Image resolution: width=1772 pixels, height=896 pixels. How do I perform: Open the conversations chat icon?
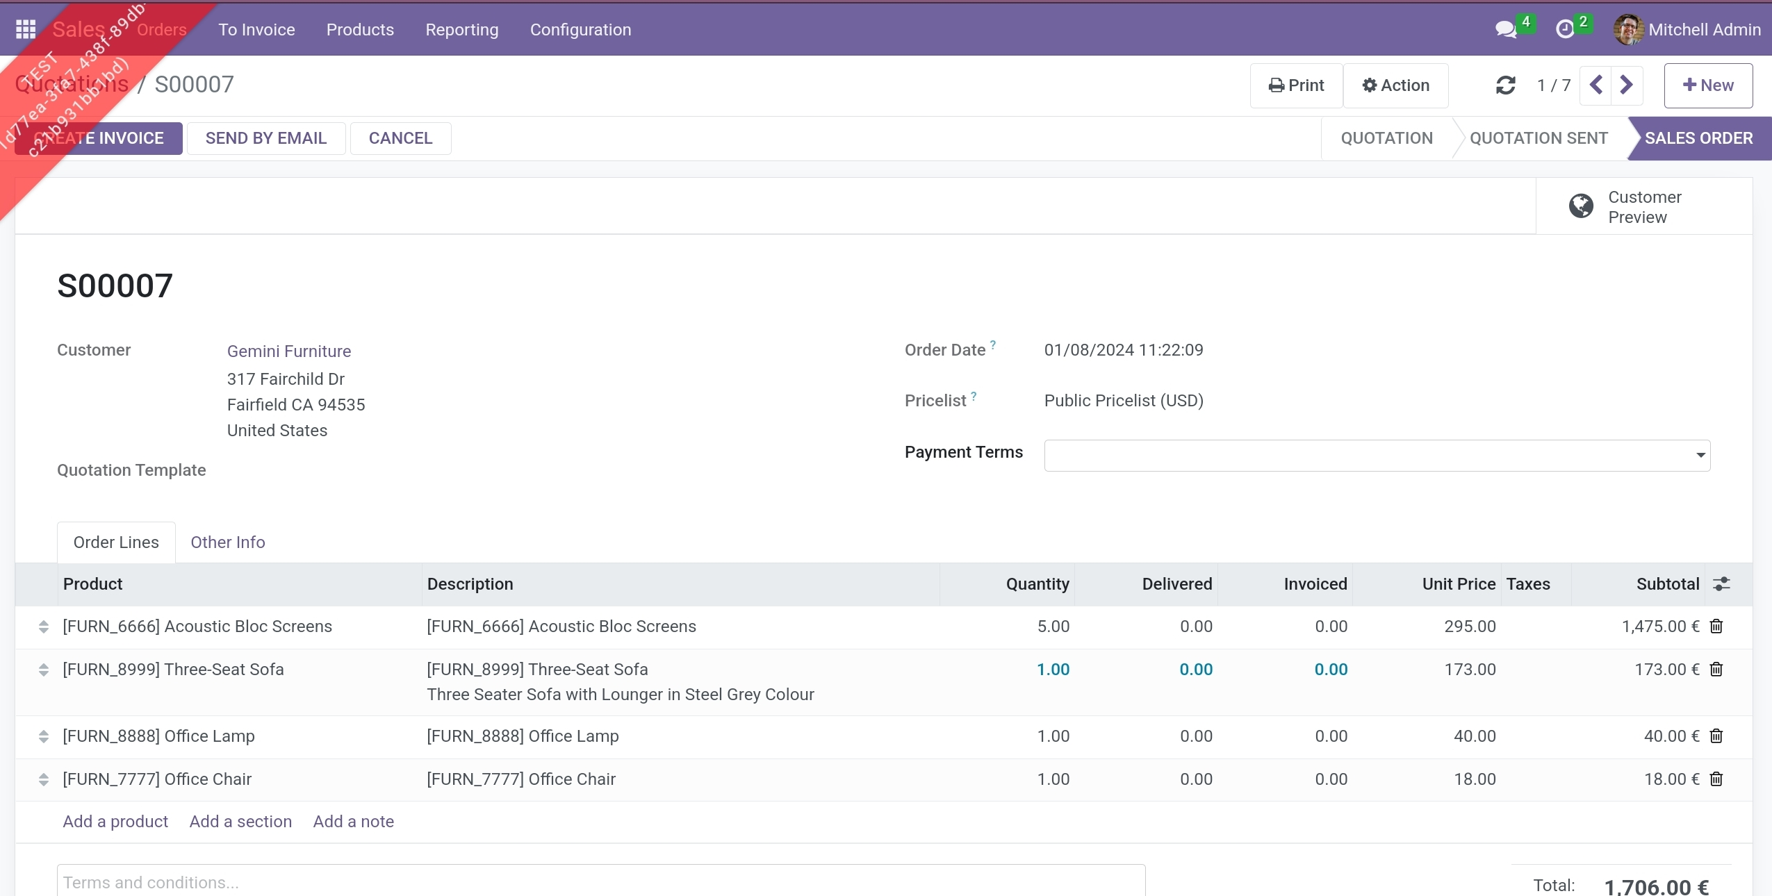pos(1505,29)
